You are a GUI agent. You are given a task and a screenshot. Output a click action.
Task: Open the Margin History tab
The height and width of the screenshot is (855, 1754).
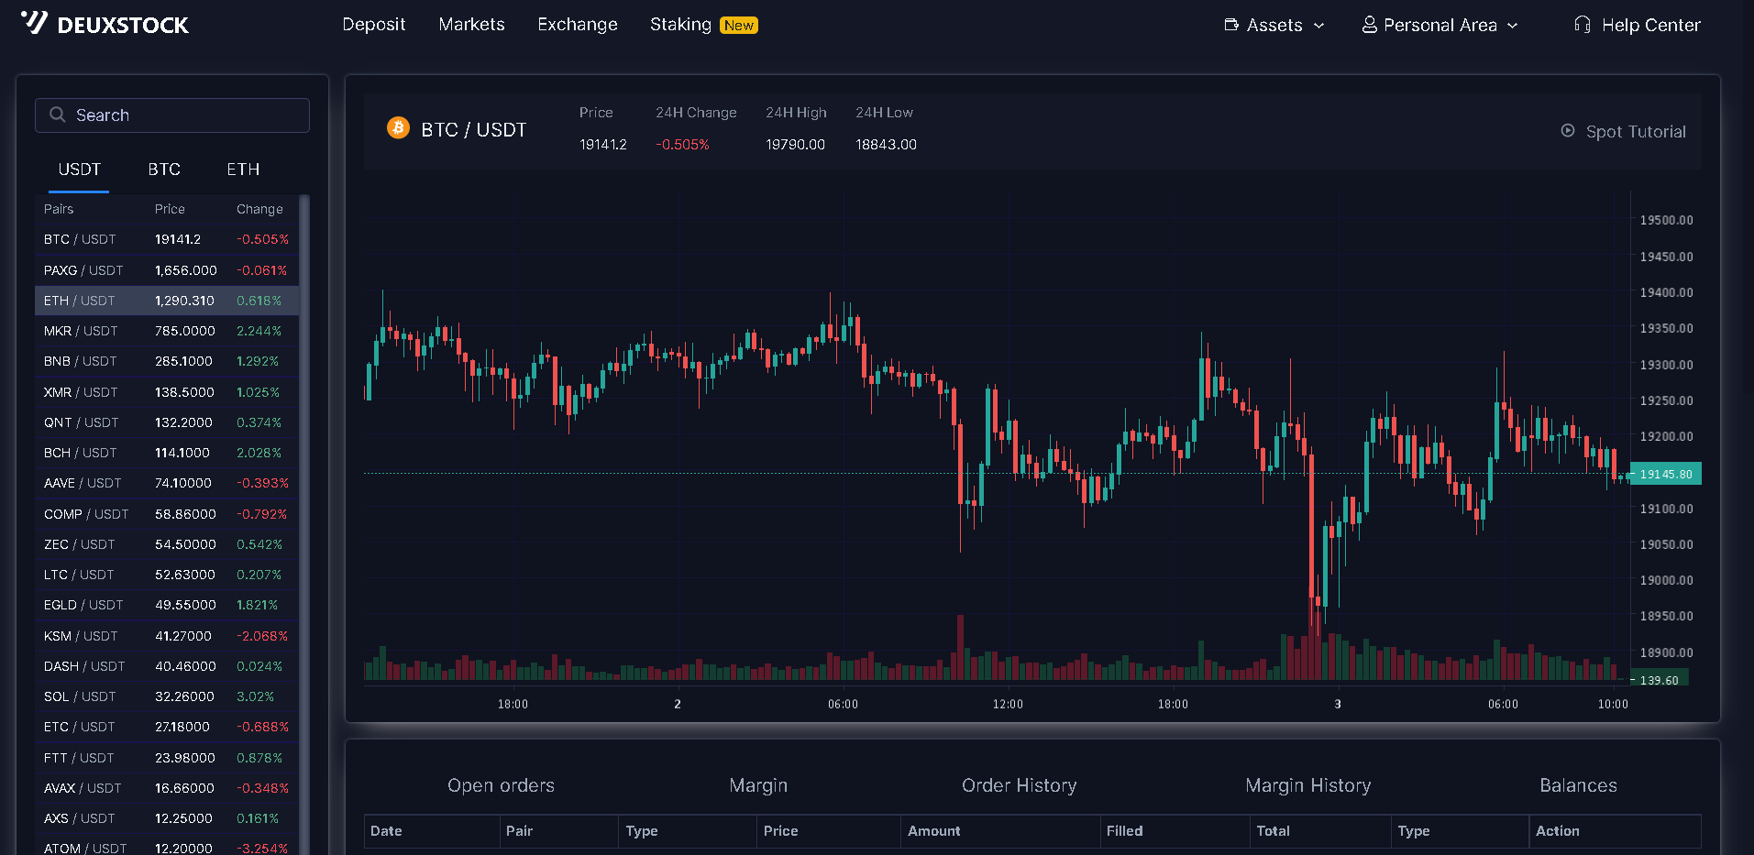coord(1307,785)
